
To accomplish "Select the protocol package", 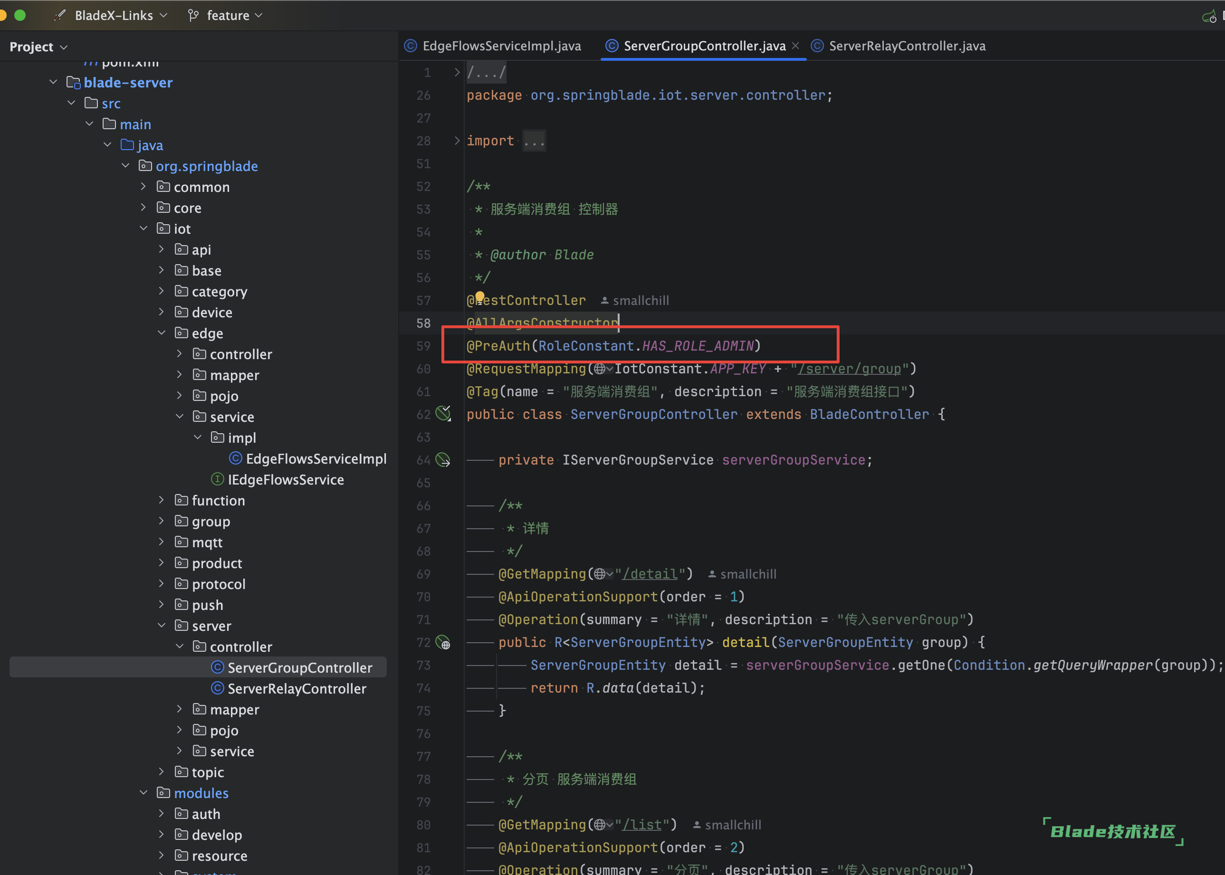I will (218, 584).
